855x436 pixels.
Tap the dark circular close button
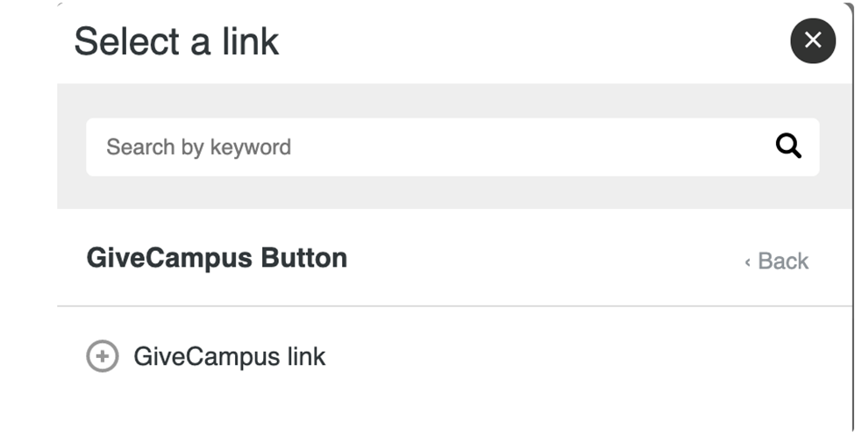coord(812,40)
